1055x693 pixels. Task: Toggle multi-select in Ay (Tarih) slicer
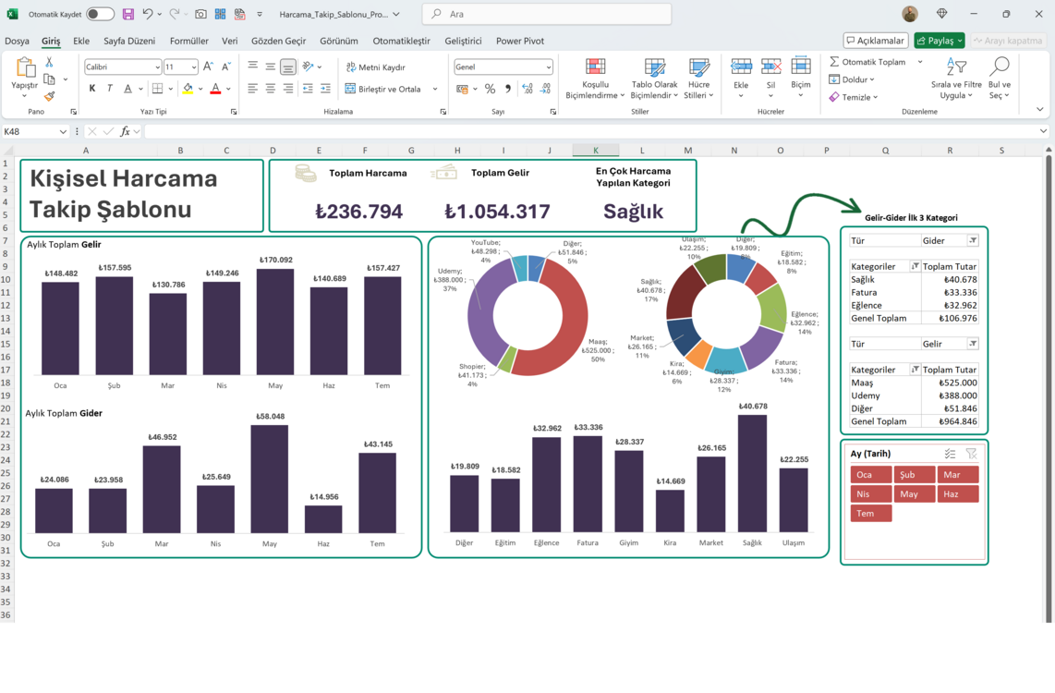click(950, 454)
